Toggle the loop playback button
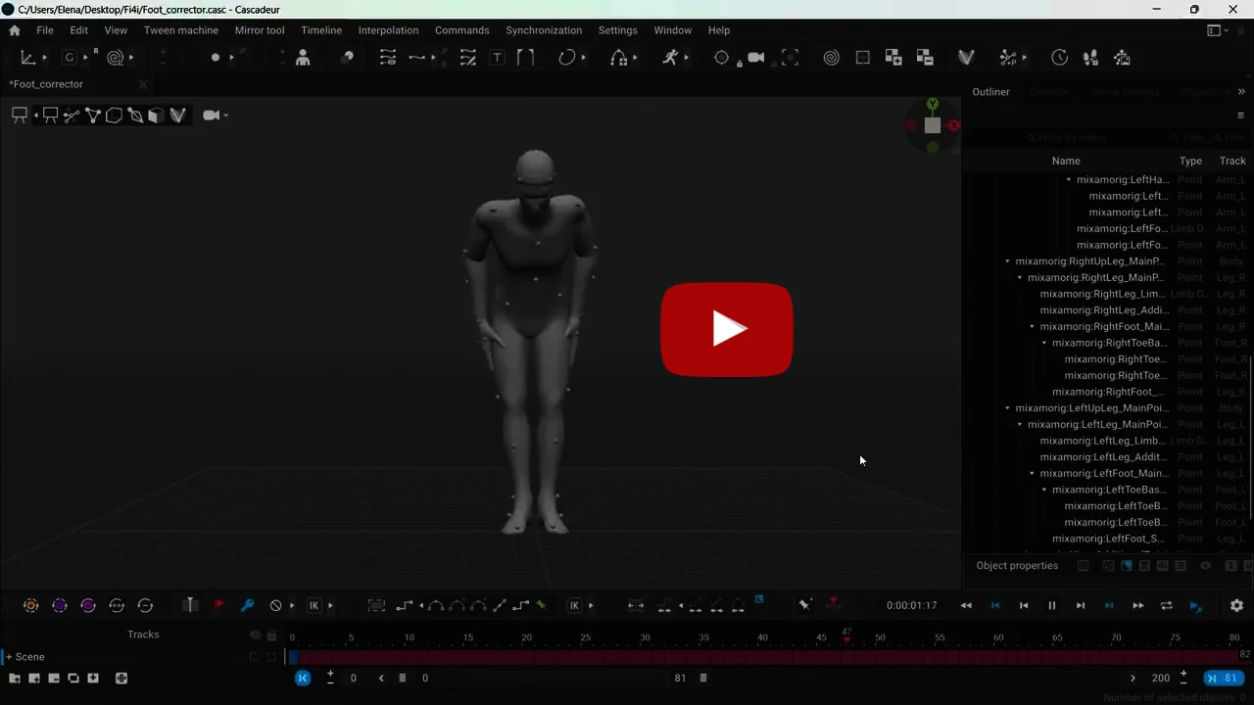 tap(1166, 606)
